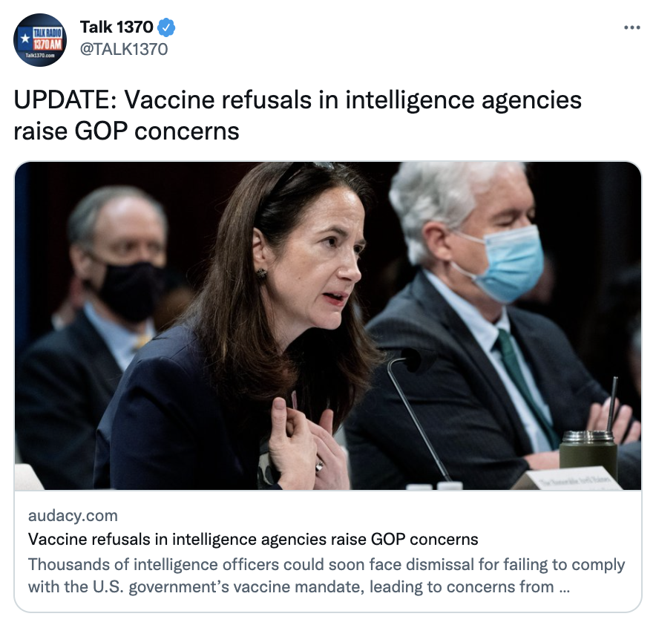Click the 1370 AM text in avatar
This screenshot has width=656, height=625.
coord(48,44)
